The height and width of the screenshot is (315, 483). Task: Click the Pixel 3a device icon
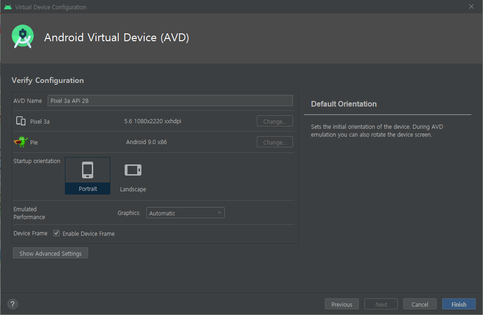(x=21, y=121)
